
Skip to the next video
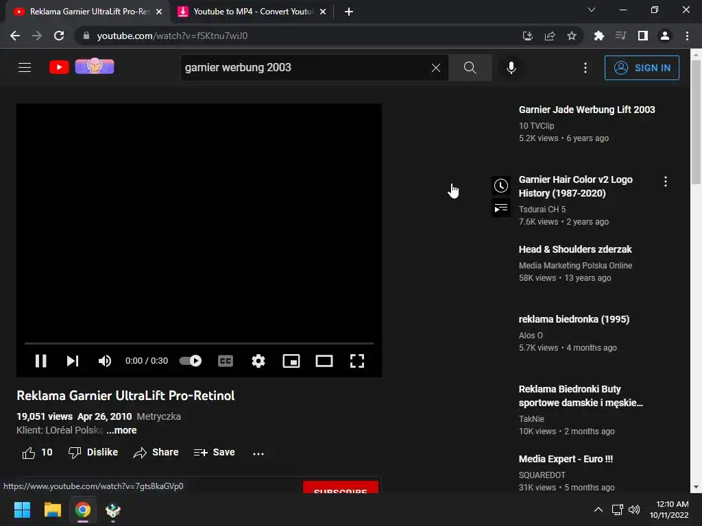pyautogui.click(x=73, y=361)
